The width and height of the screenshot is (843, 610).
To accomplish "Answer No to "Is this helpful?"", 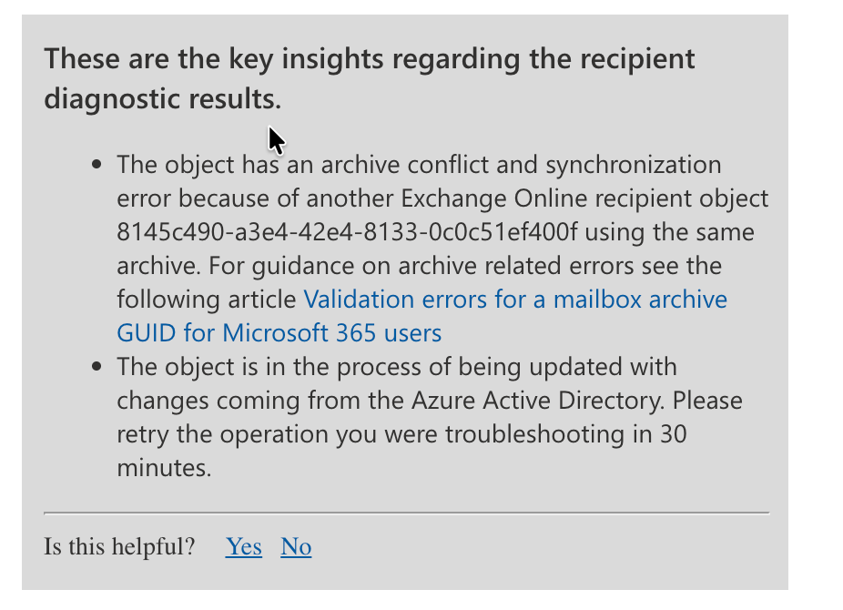I will 296,547.
